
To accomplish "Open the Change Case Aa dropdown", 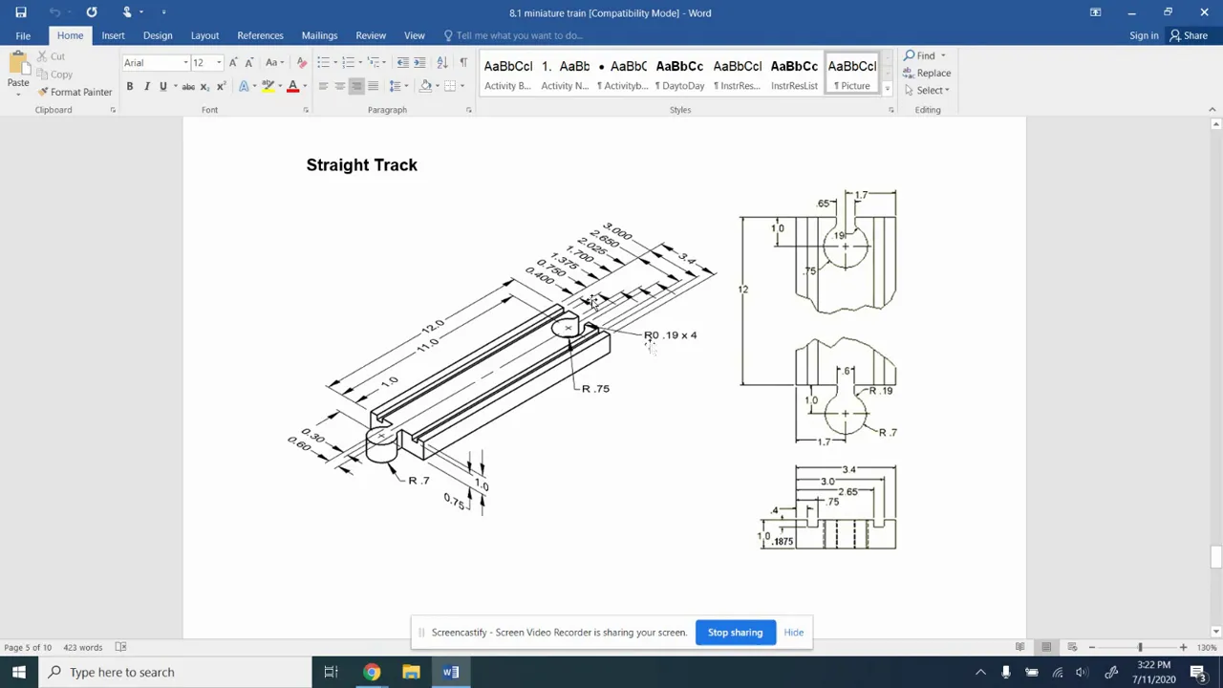I will tap(274, 63).
